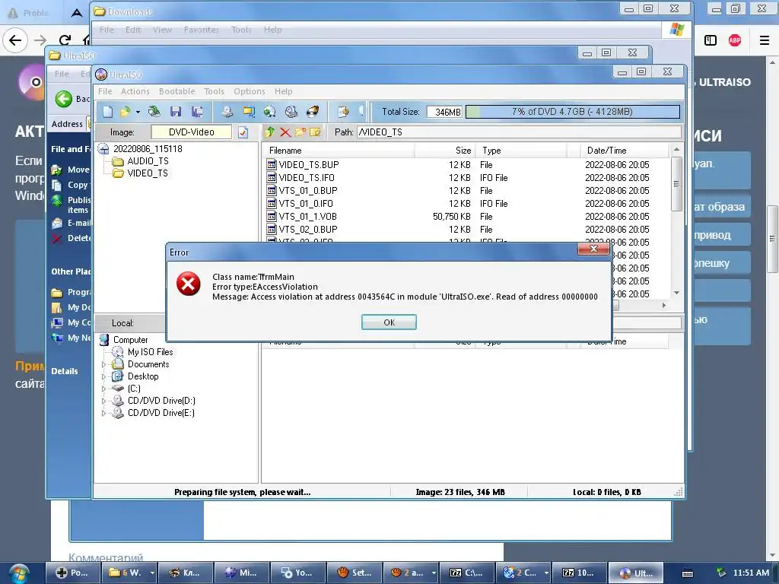Select the 20220806_115118 root tree node
Screen dimensions: 779x584
148,149
